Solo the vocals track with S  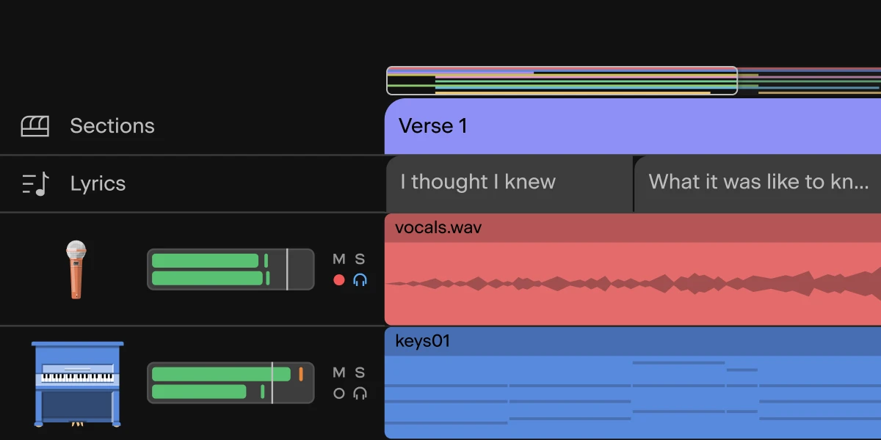[x=360, y=259]
